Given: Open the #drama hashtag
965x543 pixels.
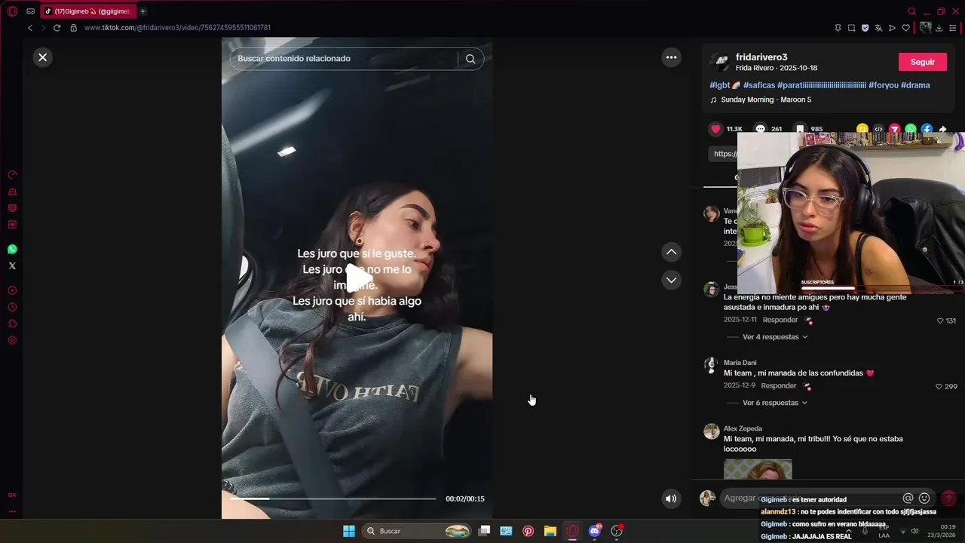Looking at the screenshot, I should click(915, 85).
